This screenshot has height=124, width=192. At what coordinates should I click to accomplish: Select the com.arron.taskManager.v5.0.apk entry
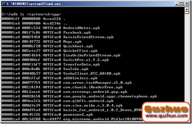click(x=97, y=83)
